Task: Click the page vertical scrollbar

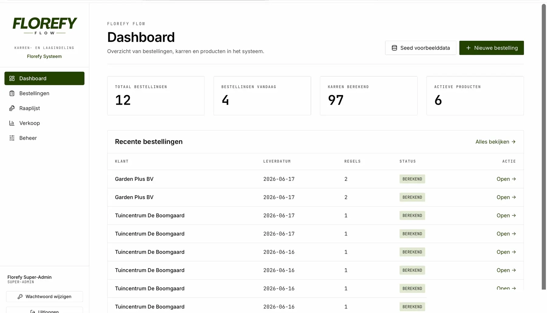Action: point(544,146)
